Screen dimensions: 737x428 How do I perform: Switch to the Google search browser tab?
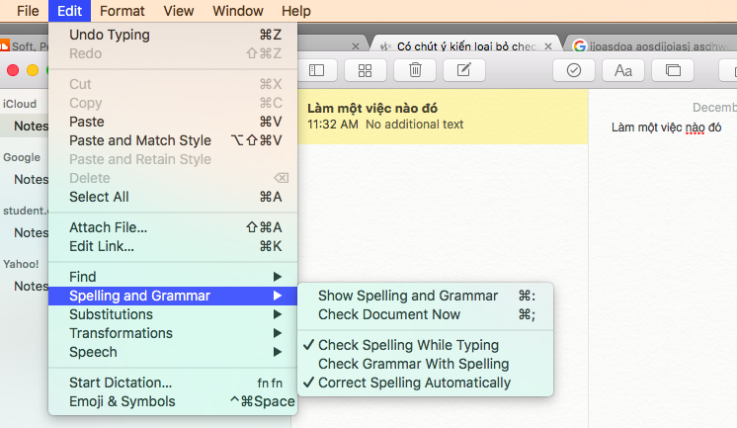tap(652, 45)
